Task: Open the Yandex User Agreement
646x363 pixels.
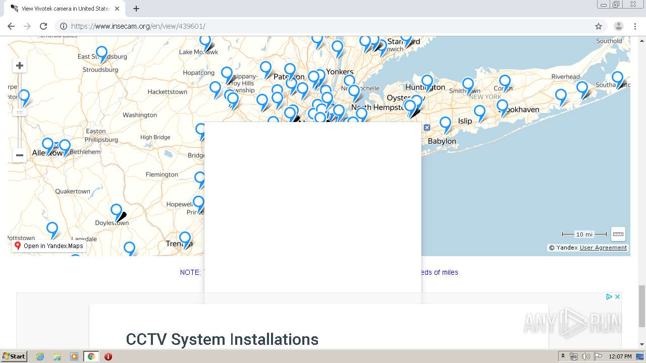Action: click(603, 248)
